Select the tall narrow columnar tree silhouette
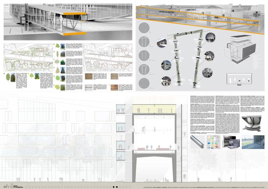The height and width of the screenshot is (189, 268). click(58, 54)
